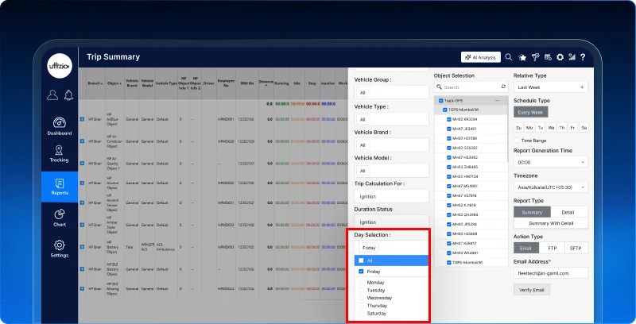Click the bar chart icon in header
Screen dimensions: 636x324
[x=572, y=57]
